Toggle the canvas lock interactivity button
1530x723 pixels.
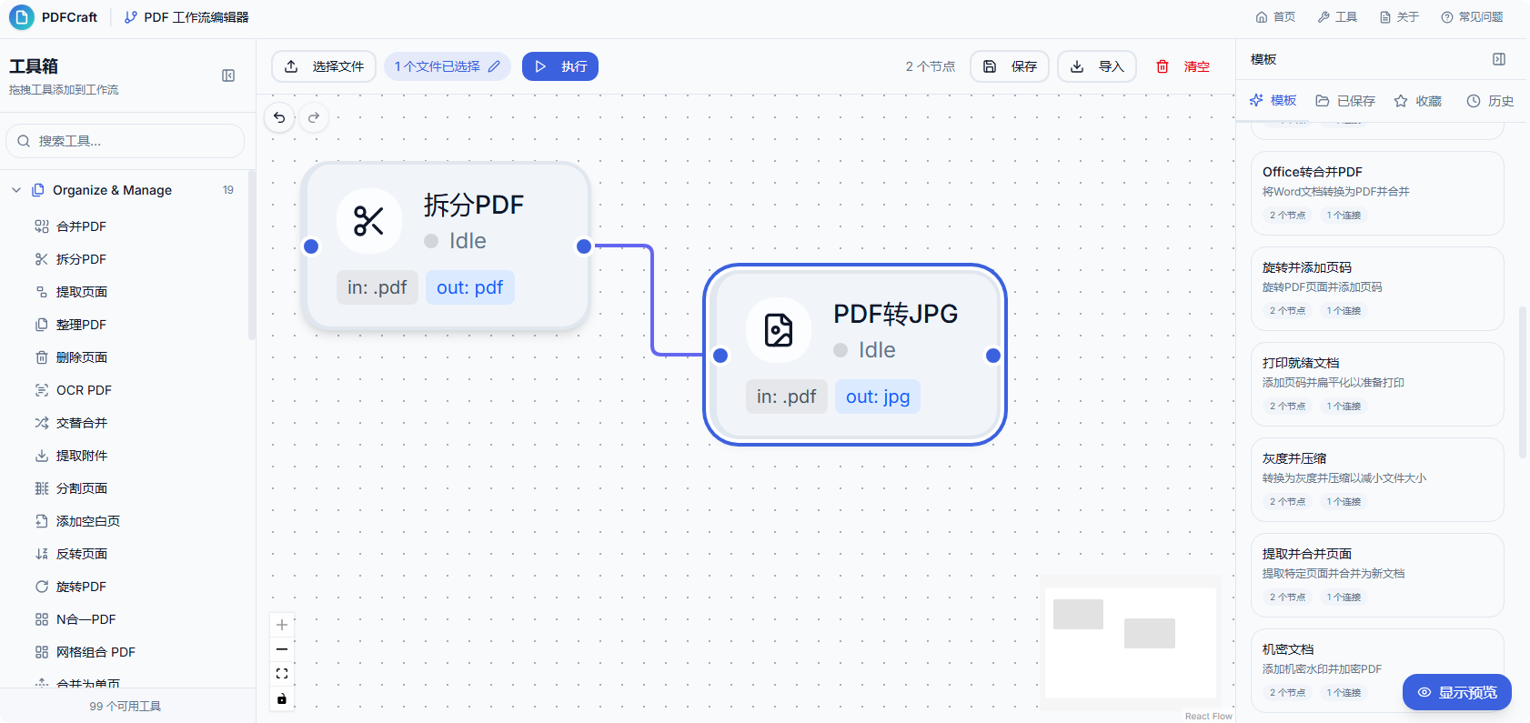point(282,698)
